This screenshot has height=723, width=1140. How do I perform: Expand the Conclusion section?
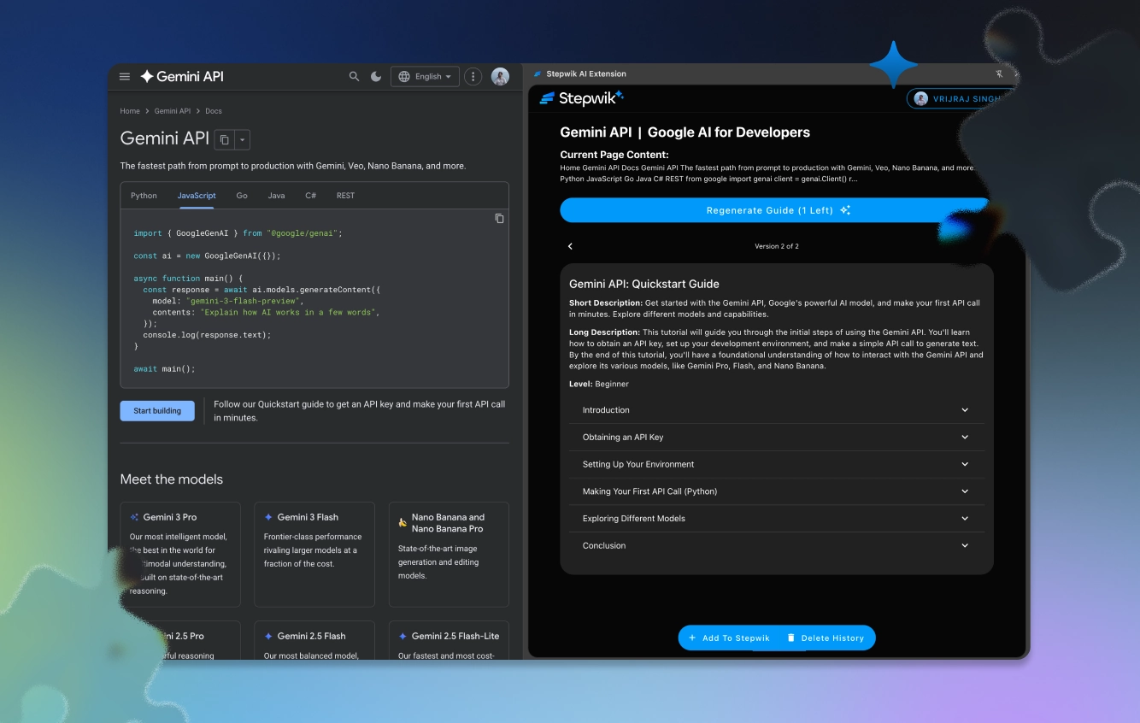pos(777,545)
